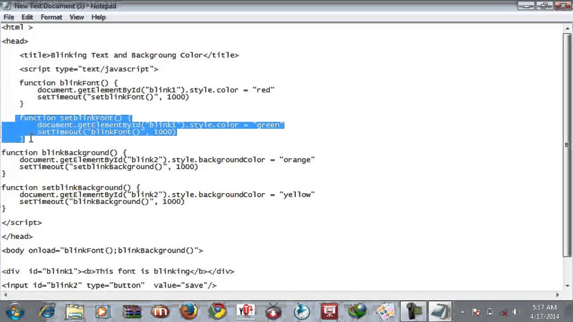The image size is (573, 322).
Task: Click the line setting color to "red"
Action: [156, 90]
